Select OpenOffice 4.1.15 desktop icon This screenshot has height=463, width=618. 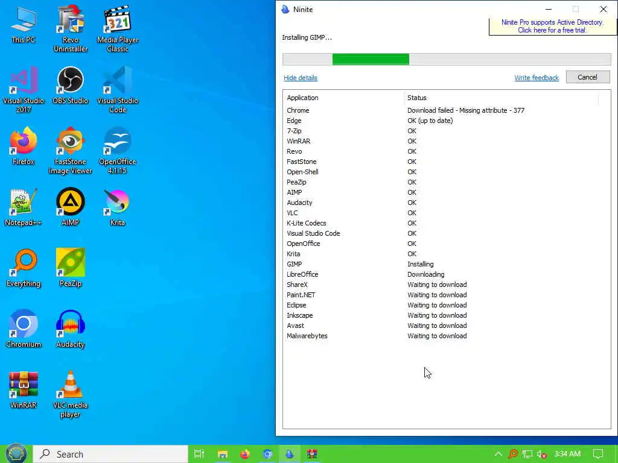click(x=118, y=150)
